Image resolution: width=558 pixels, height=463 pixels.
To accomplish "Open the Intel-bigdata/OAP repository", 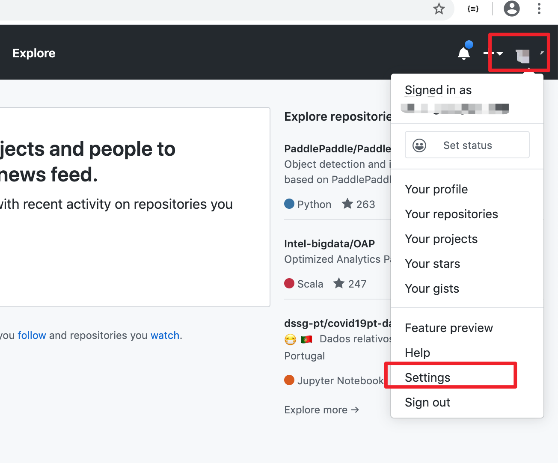I will pyautogui.click(x=329, y=243).
